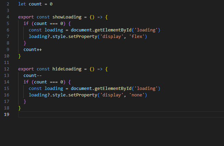224x146 pixels.
Task: Click 'count++' statement on line 9
Action: (x=33, y=50)
